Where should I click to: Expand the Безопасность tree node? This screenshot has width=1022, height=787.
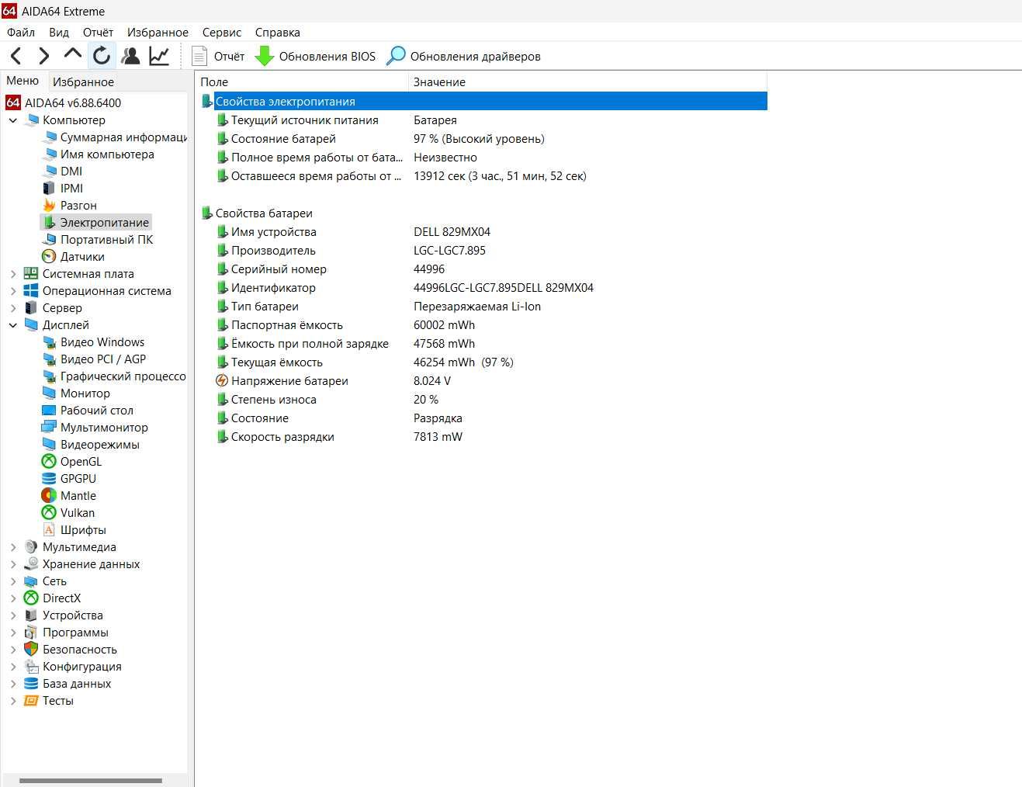pyautogui.click(x=13, y=650)
